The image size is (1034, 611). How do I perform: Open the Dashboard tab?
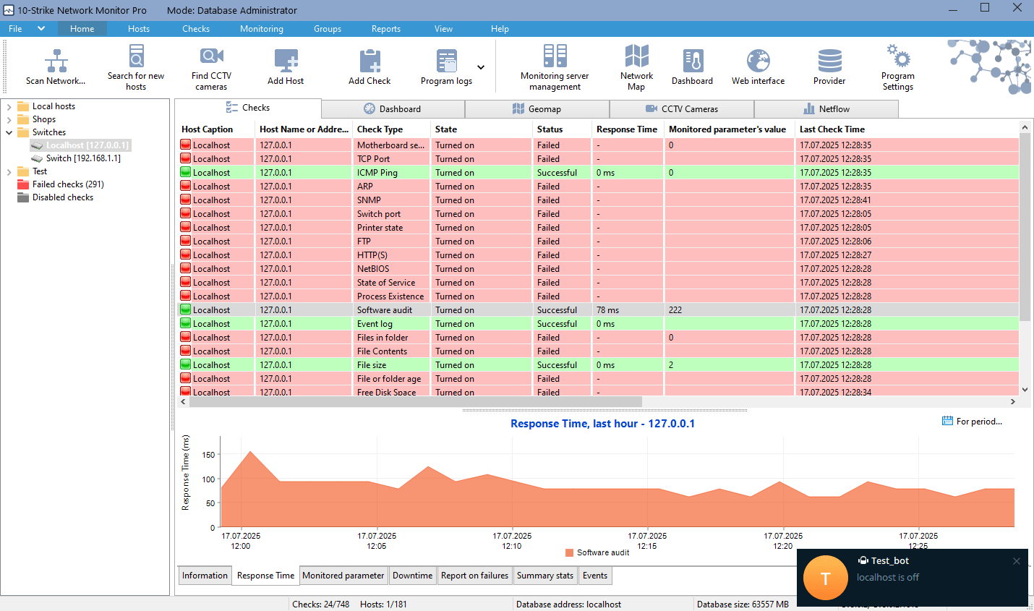tap(393, 109)
